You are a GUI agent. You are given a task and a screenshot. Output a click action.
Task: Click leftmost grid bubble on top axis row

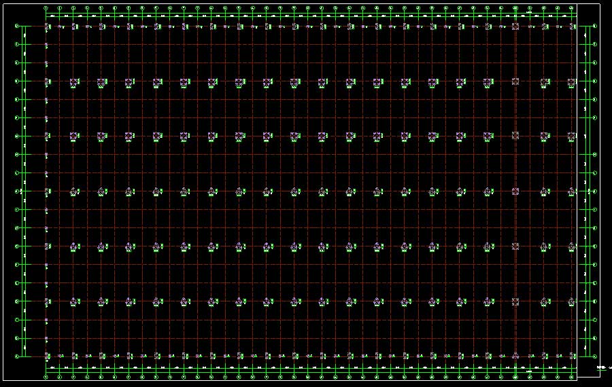(46, 8)
